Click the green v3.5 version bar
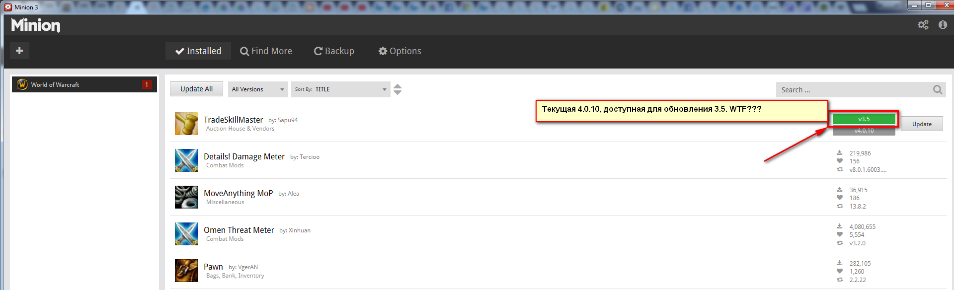954x290 pixels. click(x=864, y=119)
